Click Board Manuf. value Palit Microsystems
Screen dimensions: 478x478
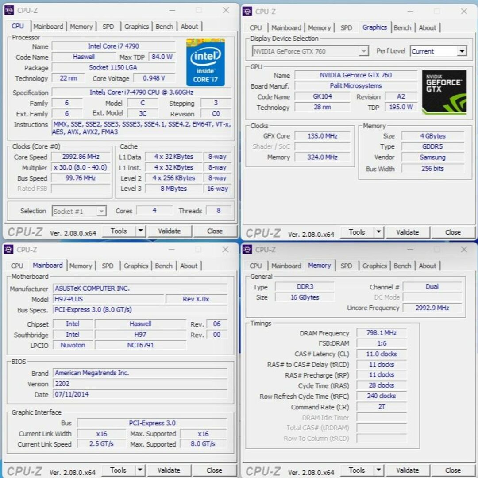(356, 86)
